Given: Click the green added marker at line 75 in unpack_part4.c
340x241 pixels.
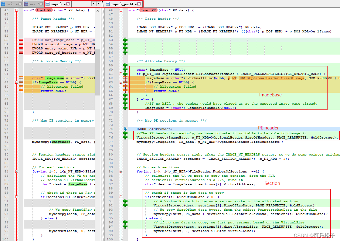Looking at the screenshot, I should pyautogui.click(x=125, y=133).
